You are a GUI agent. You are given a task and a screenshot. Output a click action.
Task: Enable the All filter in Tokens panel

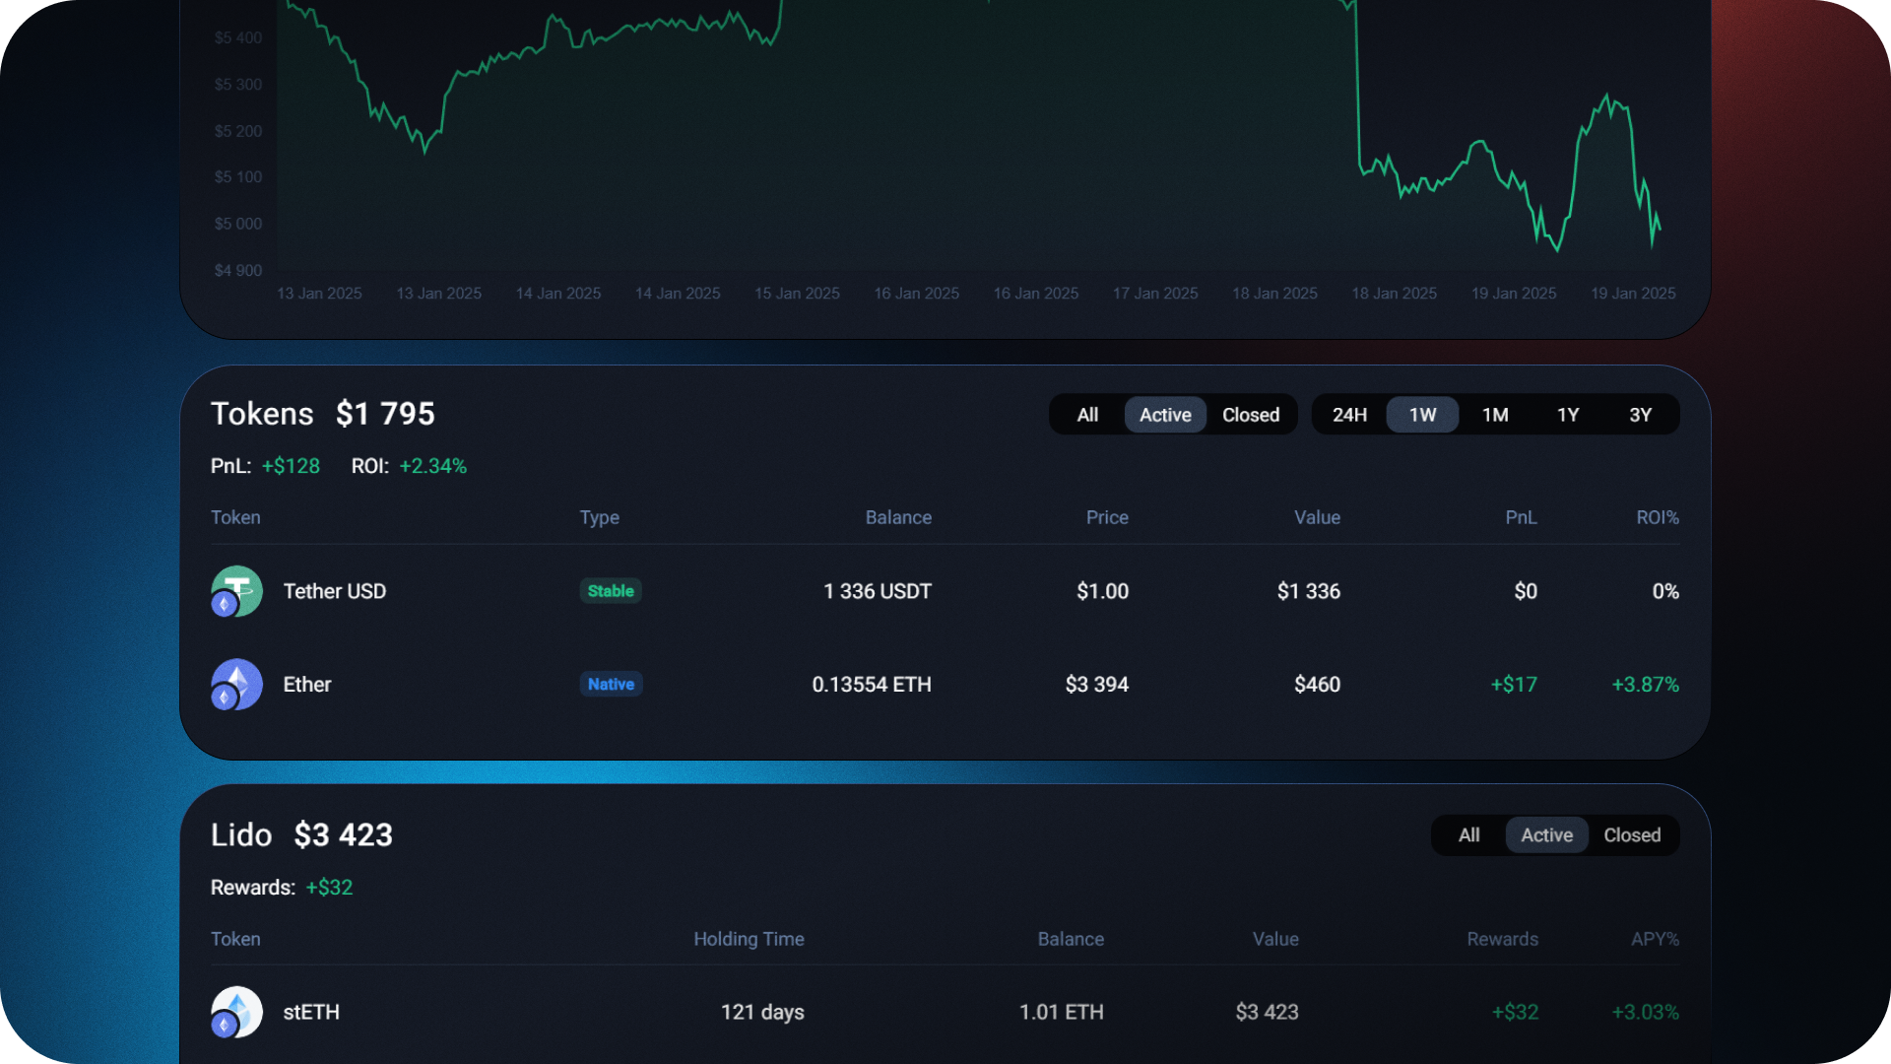point(1086,414)
